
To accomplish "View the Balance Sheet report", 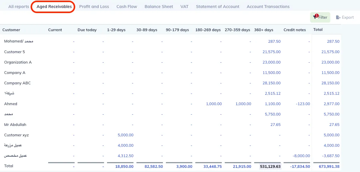I will click(x=158, y=6).
